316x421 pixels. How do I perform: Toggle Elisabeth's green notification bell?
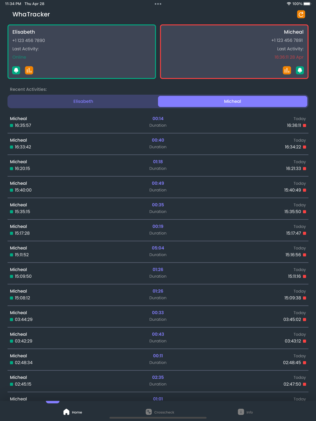16,70
